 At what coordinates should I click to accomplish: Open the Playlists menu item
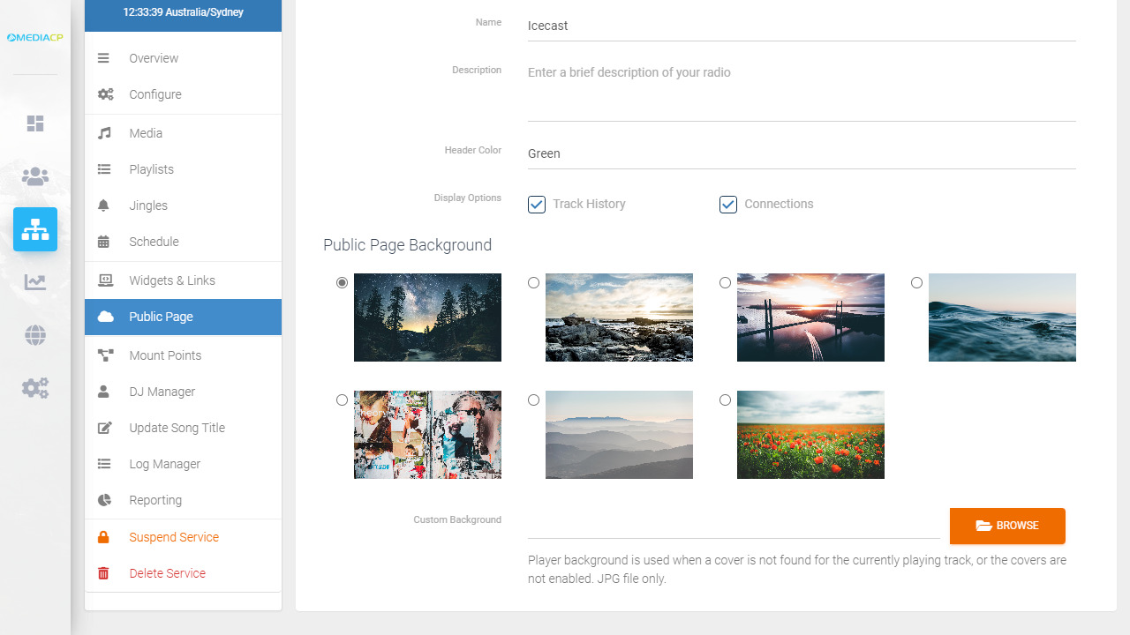[x=183, y=169]
